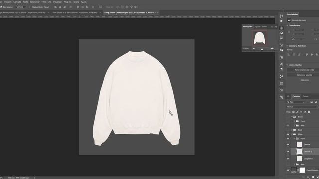319x179 pixels.
Task: Click the Veja mais link
Action: click(305, 80)
